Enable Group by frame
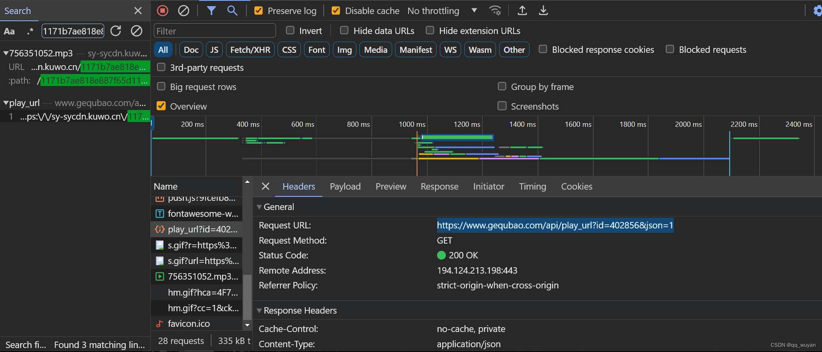The image size is (822, 352). [502, 86]
